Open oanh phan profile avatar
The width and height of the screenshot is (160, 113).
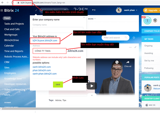(119, 10)
